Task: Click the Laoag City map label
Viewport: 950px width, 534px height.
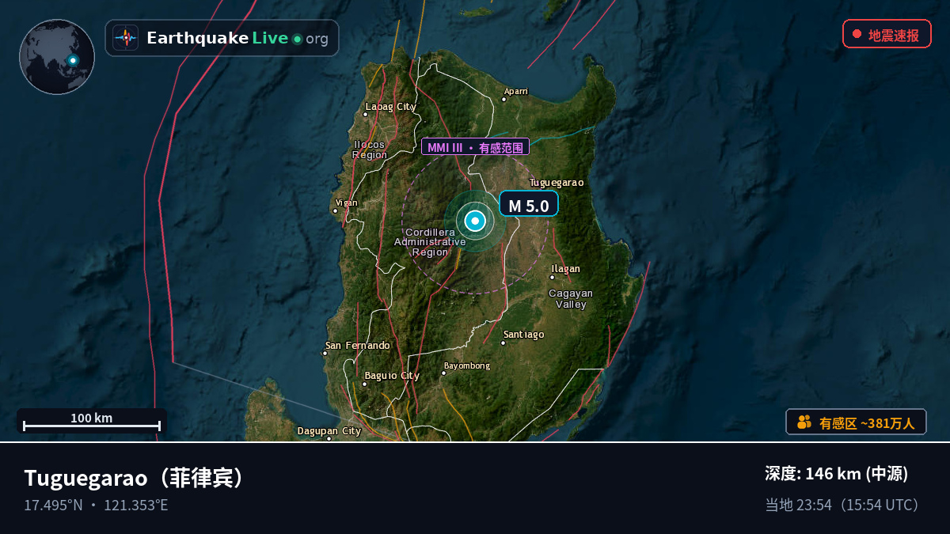Action: point(390,107)
